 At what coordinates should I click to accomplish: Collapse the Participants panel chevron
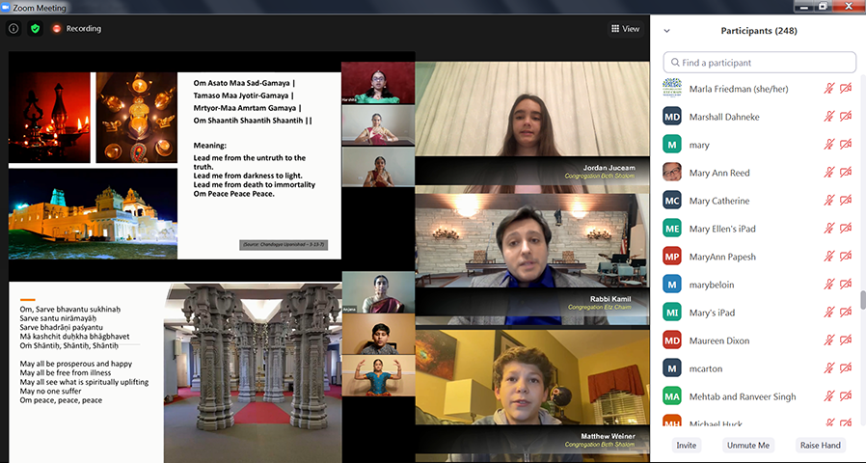click(x=666, y=31)
